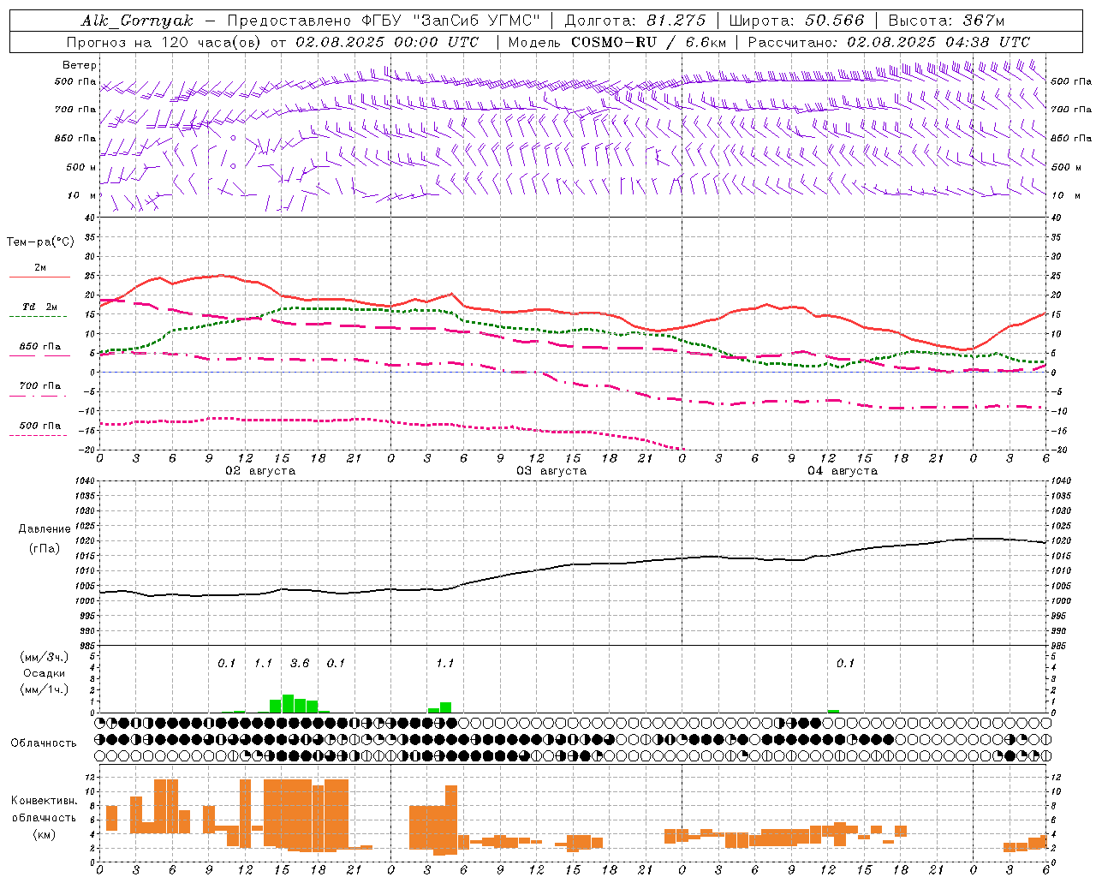Screen dimensions: 1096x877
Task: Click the station name "Alk_Gornyak" in header
Action: 137,21
